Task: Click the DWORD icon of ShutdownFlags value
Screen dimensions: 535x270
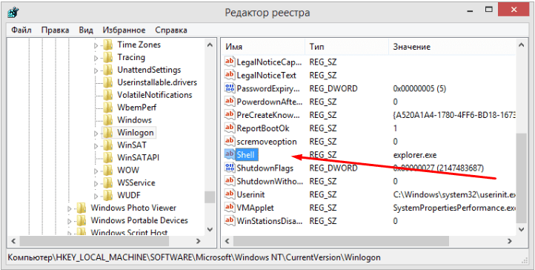Action: coord(230,168)
